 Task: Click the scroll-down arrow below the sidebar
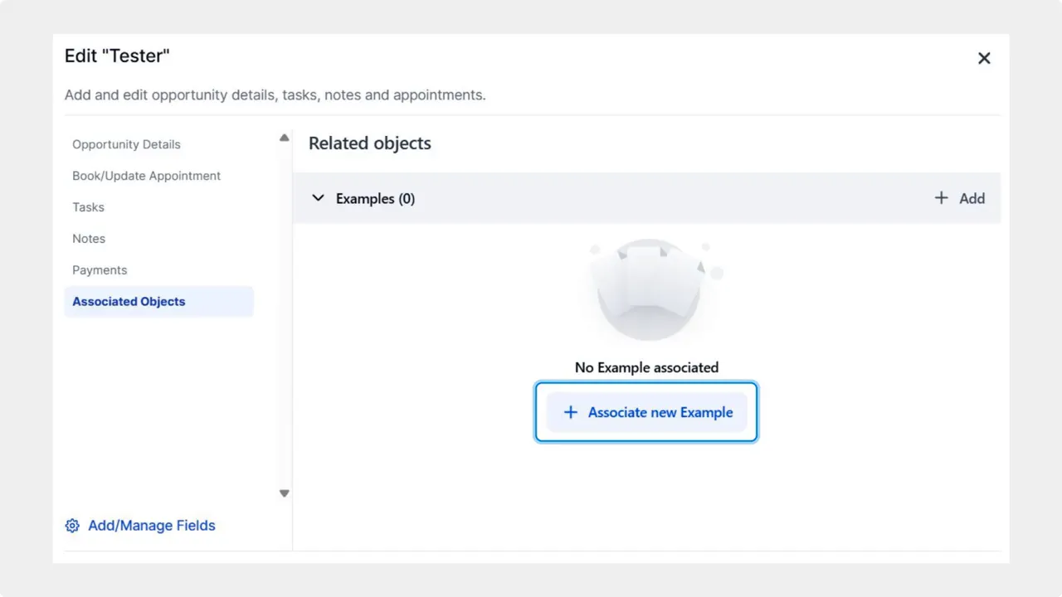284,493
